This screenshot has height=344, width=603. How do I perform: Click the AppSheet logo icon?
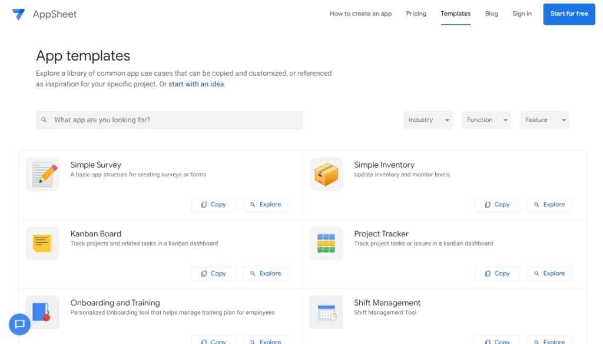tap(18, 14)
